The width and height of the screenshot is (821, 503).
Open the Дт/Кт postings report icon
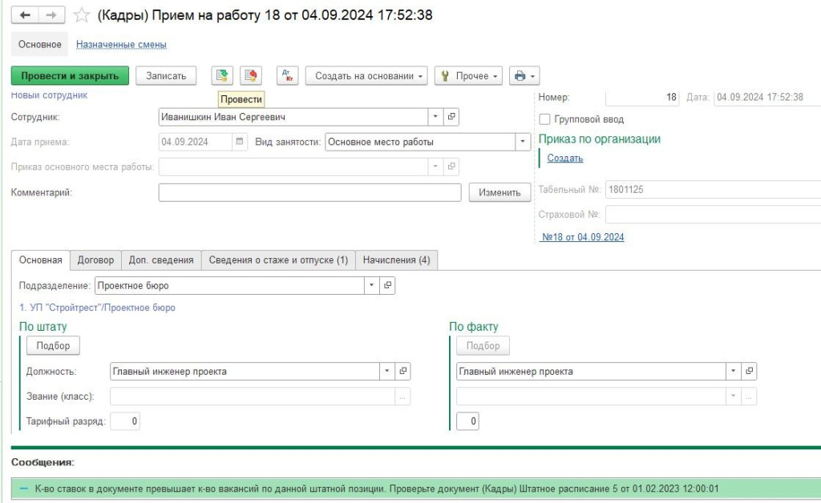(x=287, y=75)
